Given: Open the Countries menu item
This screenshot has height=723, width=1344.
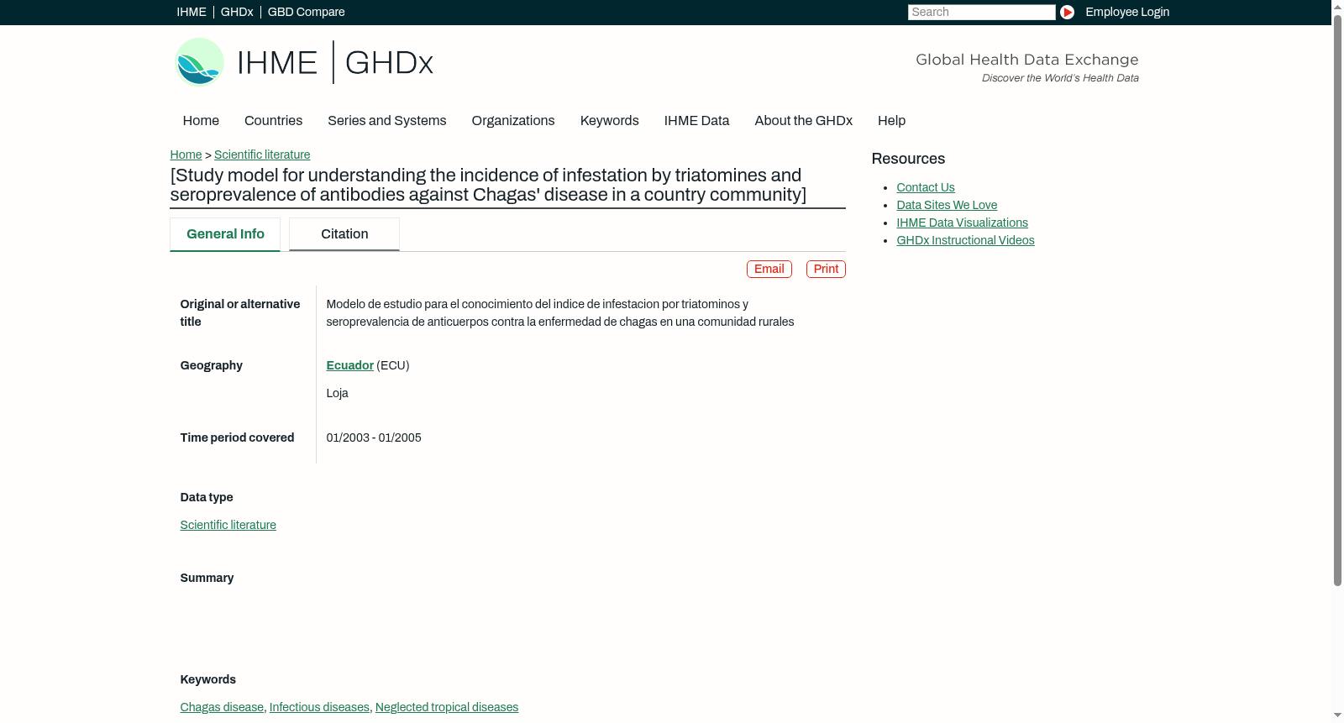Looking at the screenshot, I should [x=273, y=121].
